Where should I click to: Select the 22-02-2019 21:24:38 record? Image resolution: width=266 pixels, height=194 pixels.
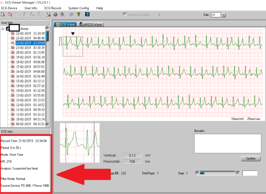30,33
